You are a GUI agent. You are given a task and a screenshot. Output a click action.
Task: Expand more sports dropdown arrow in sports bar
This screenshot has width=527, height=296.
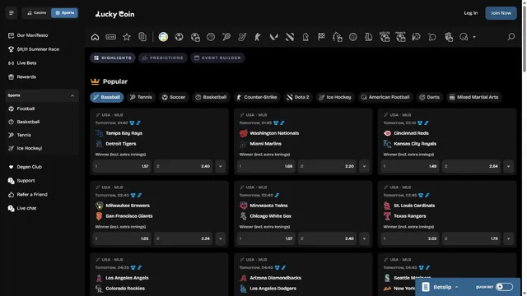[x=474, y=37]
